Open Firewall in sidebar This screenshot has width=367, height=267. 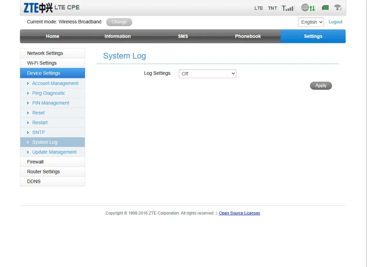coord(53,162)
